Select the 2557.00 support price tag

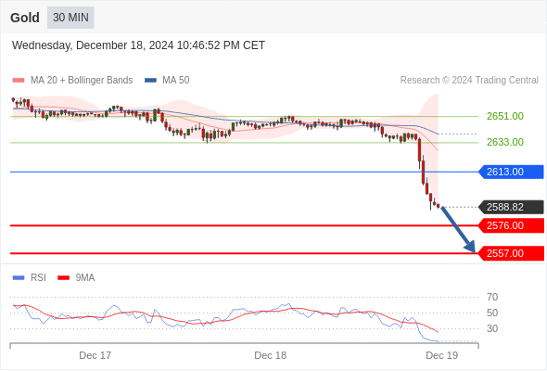coord(511,253)
